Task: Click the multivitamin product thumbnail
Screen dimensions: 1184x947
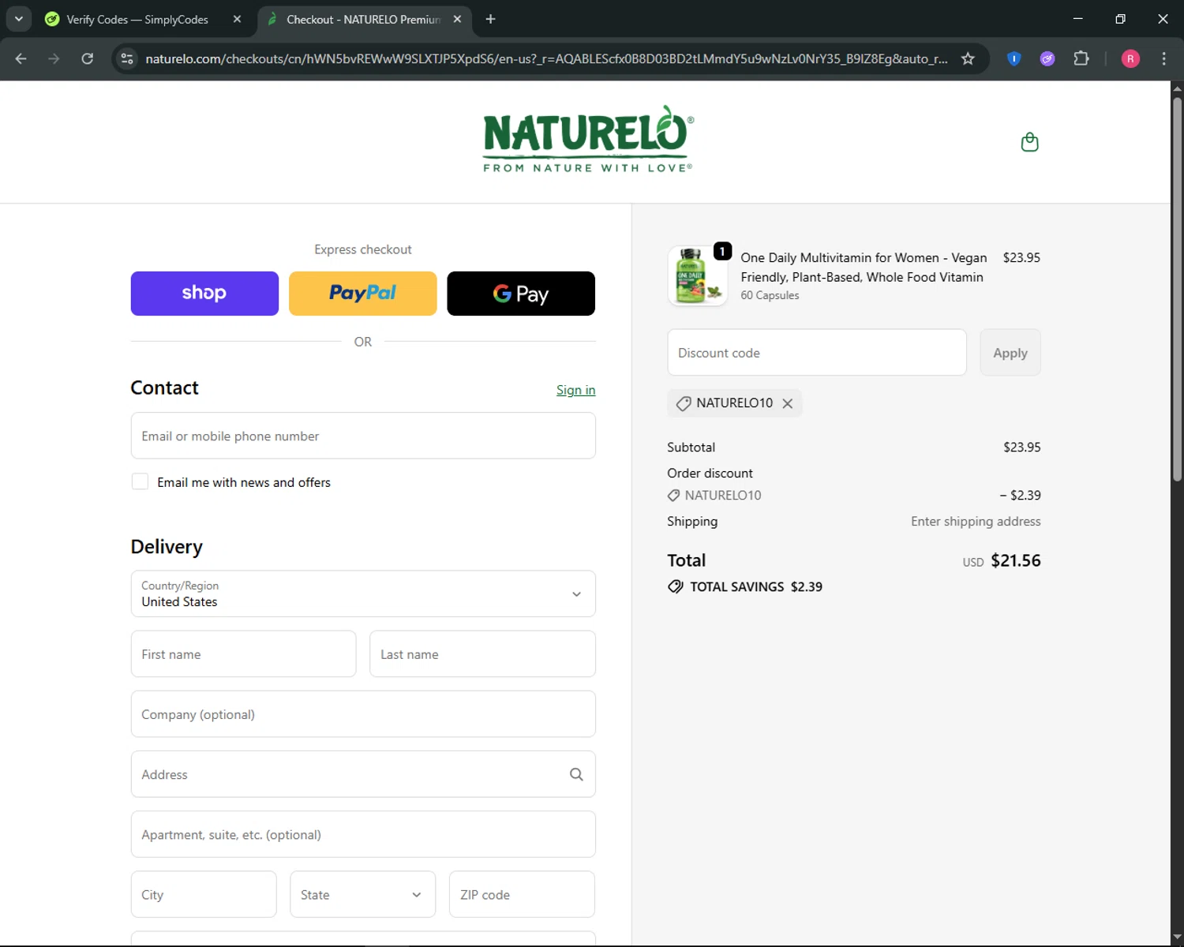Action: coord(698,276)
